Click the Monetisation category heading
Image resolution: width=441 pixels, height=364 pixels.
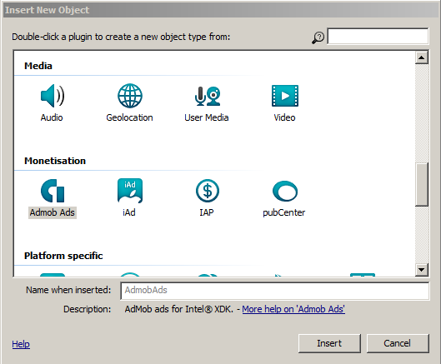pos(55,161)
